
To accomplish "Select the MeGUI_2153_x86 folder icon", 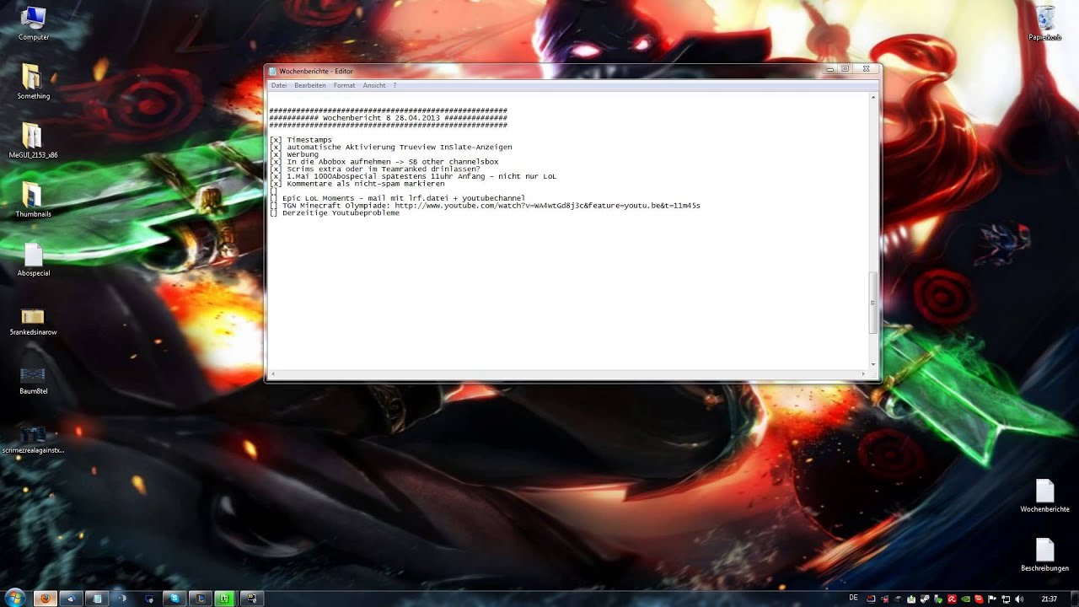I will point(33,141).
